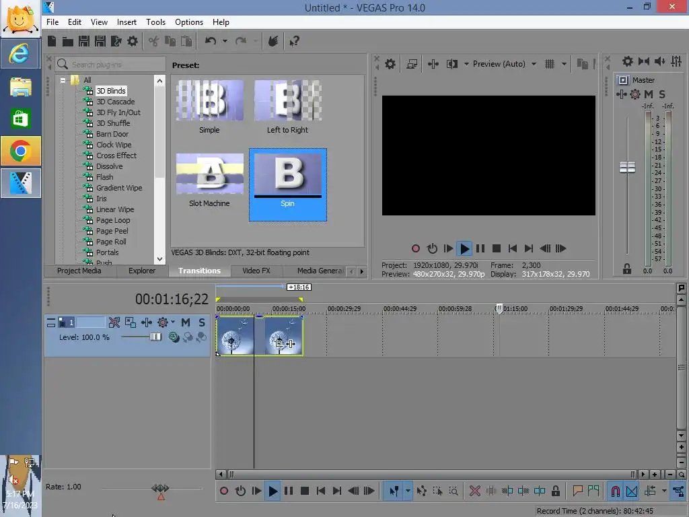The width and height of the screenshot is (689, 517).
Task: Open the Options menu
Action: (x=189, y=22)
